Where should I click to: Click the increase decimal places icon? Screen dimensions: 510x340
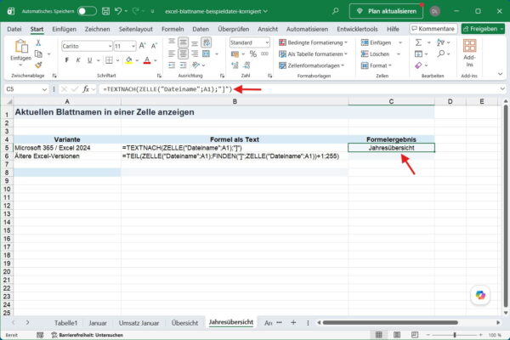click(x=235, y=65)
